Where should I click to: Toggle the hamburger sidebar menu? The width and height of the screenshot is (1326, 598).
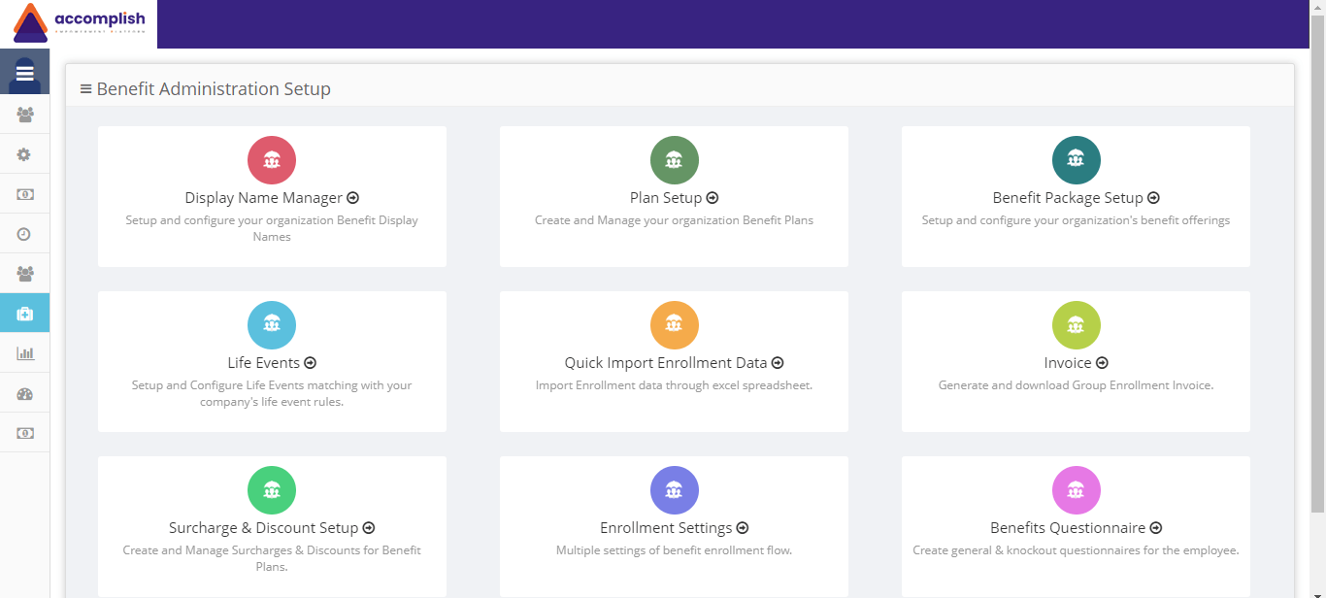coord(25,73)
